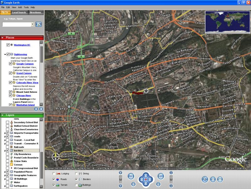Click the zoom in plus button

pyautogui.click(x=120, y=173)
